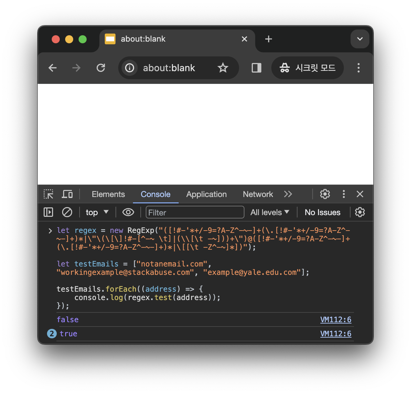
Task: Click "workingexample@stackabuse.com" string
Action: pyautogui.click(x=125, y=272)
